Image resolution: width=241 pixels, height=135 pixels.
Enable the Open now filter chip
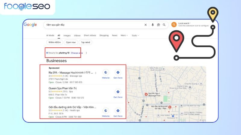(70, 42)
